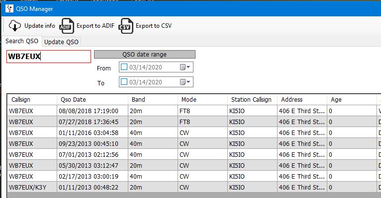
Task: Switch to the Search QSO tab
Action: pos(22,41)
